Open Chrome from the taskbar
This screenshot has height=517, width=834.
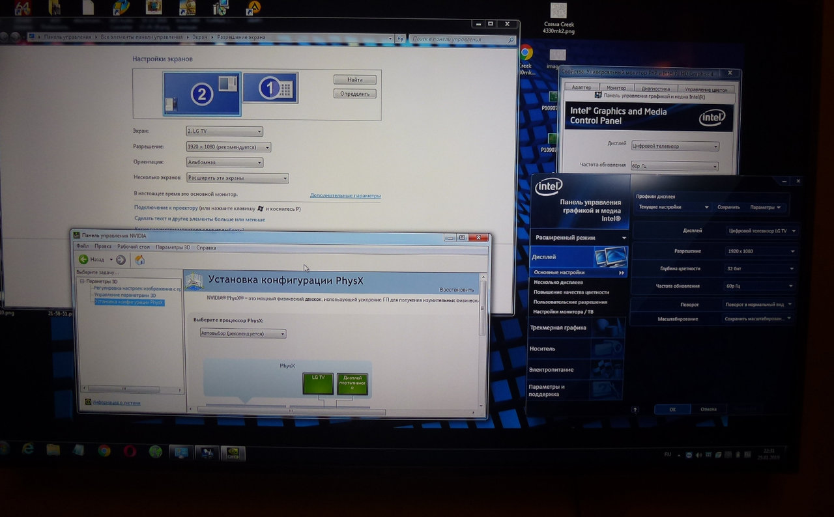(104, 450)
